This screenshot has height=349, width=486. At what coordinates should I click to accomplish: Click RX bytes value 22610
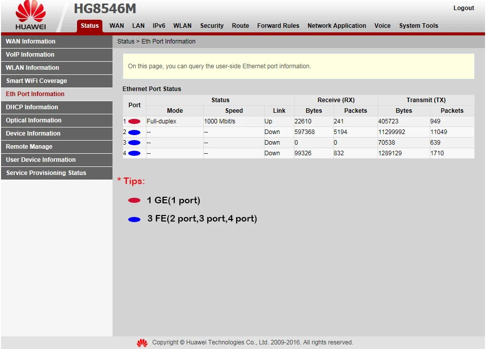tap(303, 121)
